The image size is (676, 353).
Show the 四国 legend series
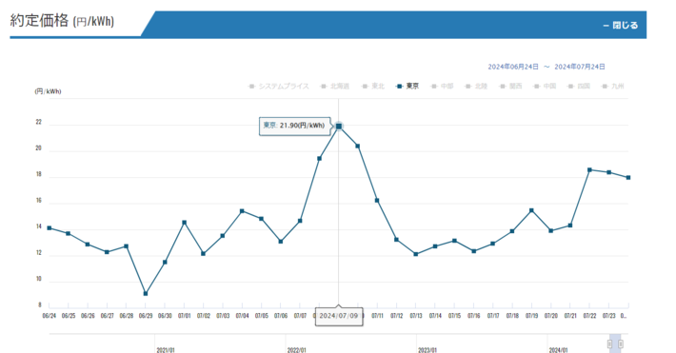(579, 87)
